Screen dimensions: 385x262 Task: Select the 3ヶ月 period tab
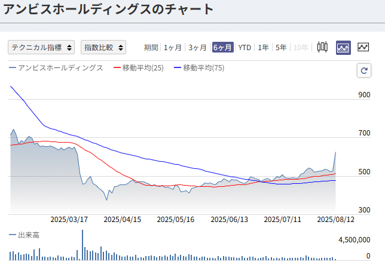tap(197, 47)
